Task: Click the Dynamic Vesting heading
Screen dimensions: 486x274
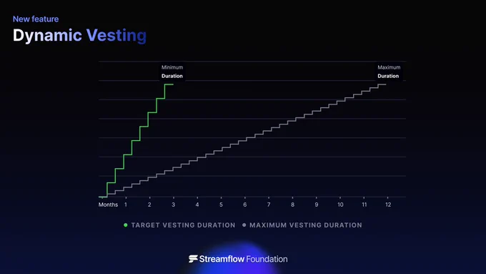Action: coord(79,35)
